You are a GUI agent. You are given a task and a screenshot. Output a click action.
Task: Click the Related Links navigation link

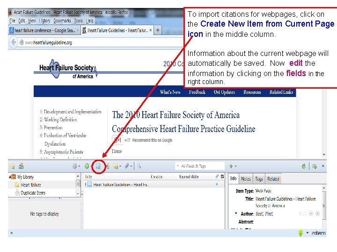(281, 92)
